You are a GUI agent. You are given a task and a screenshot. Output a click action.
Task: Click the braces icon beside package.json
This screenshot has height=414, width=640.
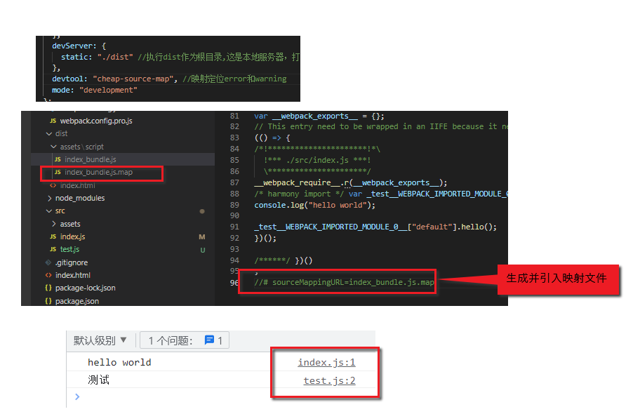pyautogui.click(x=48, y=301)
